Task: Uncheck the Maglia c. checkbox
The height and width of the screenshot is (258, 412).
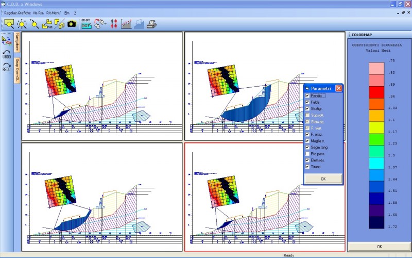Action: (x=307, y=141)
